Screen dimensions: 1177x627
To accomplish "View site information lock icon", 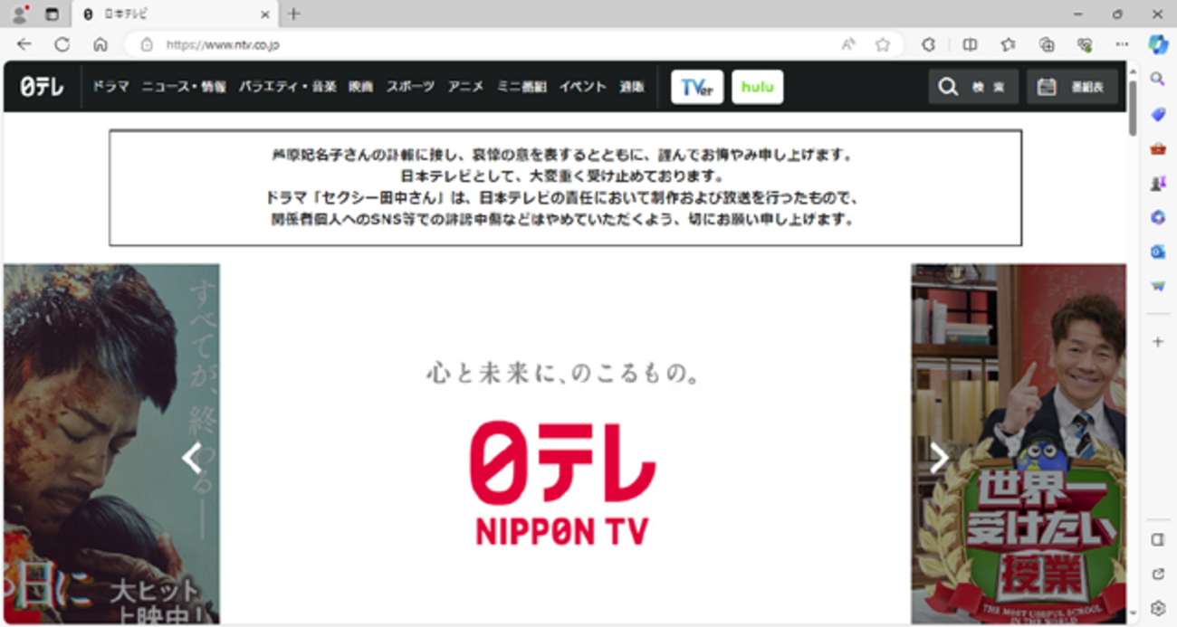I will (x=147, y=44).
